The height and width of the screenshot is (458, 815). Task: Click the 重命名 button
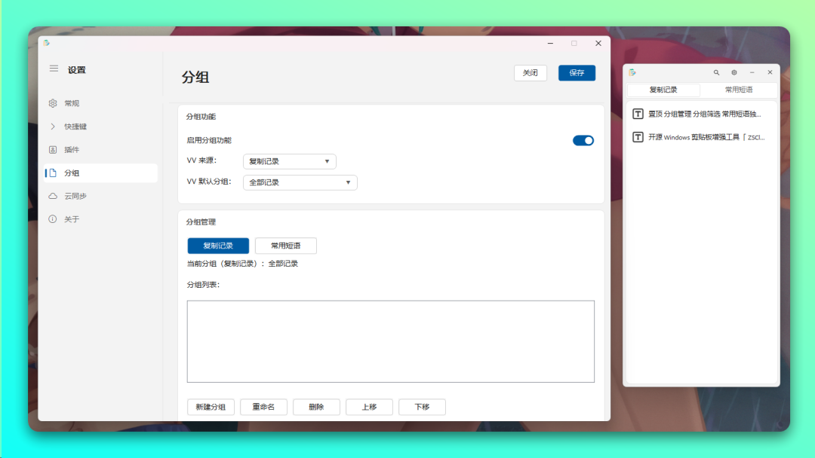click(263, 407)
